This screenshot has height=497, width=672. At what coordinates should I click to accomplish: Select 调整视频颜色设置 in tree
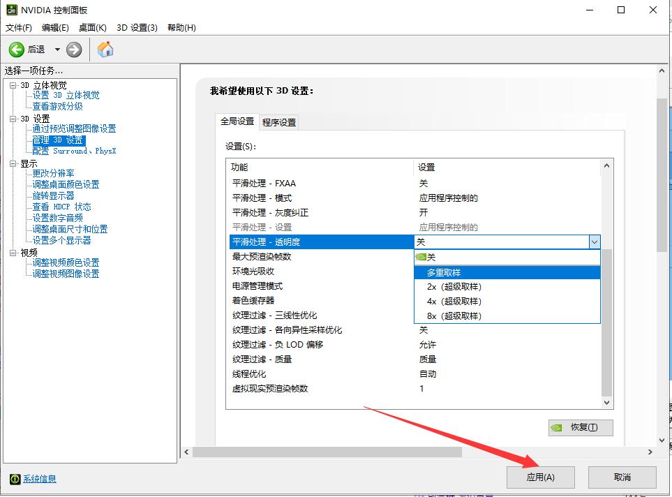(x=66, y=262)
